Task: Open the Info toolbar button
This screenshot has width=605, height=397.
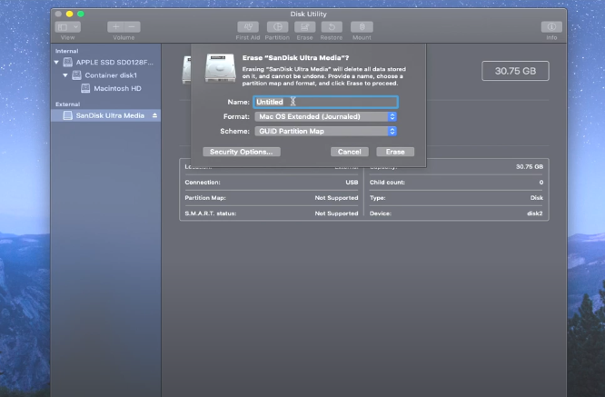Action: point(551,27)
